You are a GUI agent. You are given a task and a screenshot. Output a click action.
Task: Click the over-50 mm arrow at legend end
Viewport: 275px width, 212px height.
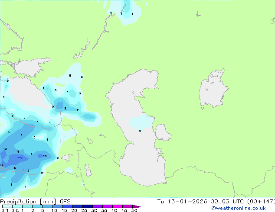coord(137,206)
